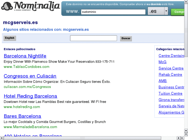Click the Nominalia logo

(x=31, y=6)
